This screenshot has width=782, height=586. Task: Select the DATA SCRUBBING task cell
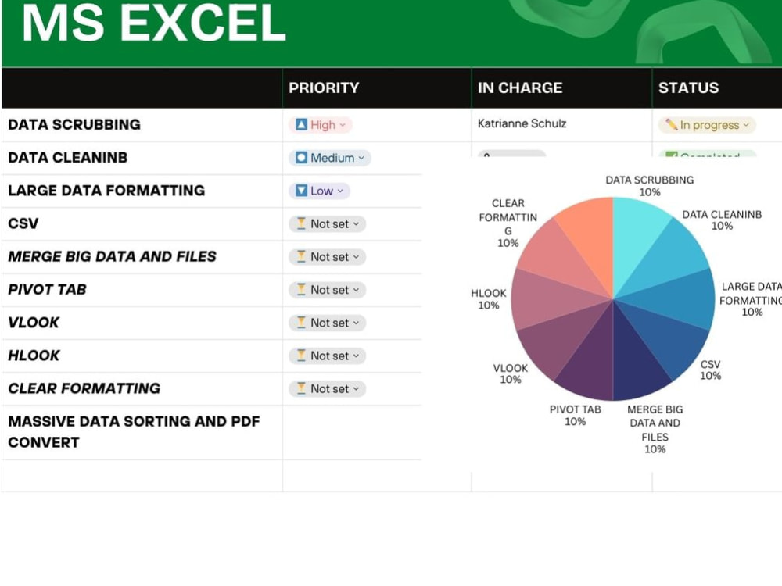tap(142, 124)
